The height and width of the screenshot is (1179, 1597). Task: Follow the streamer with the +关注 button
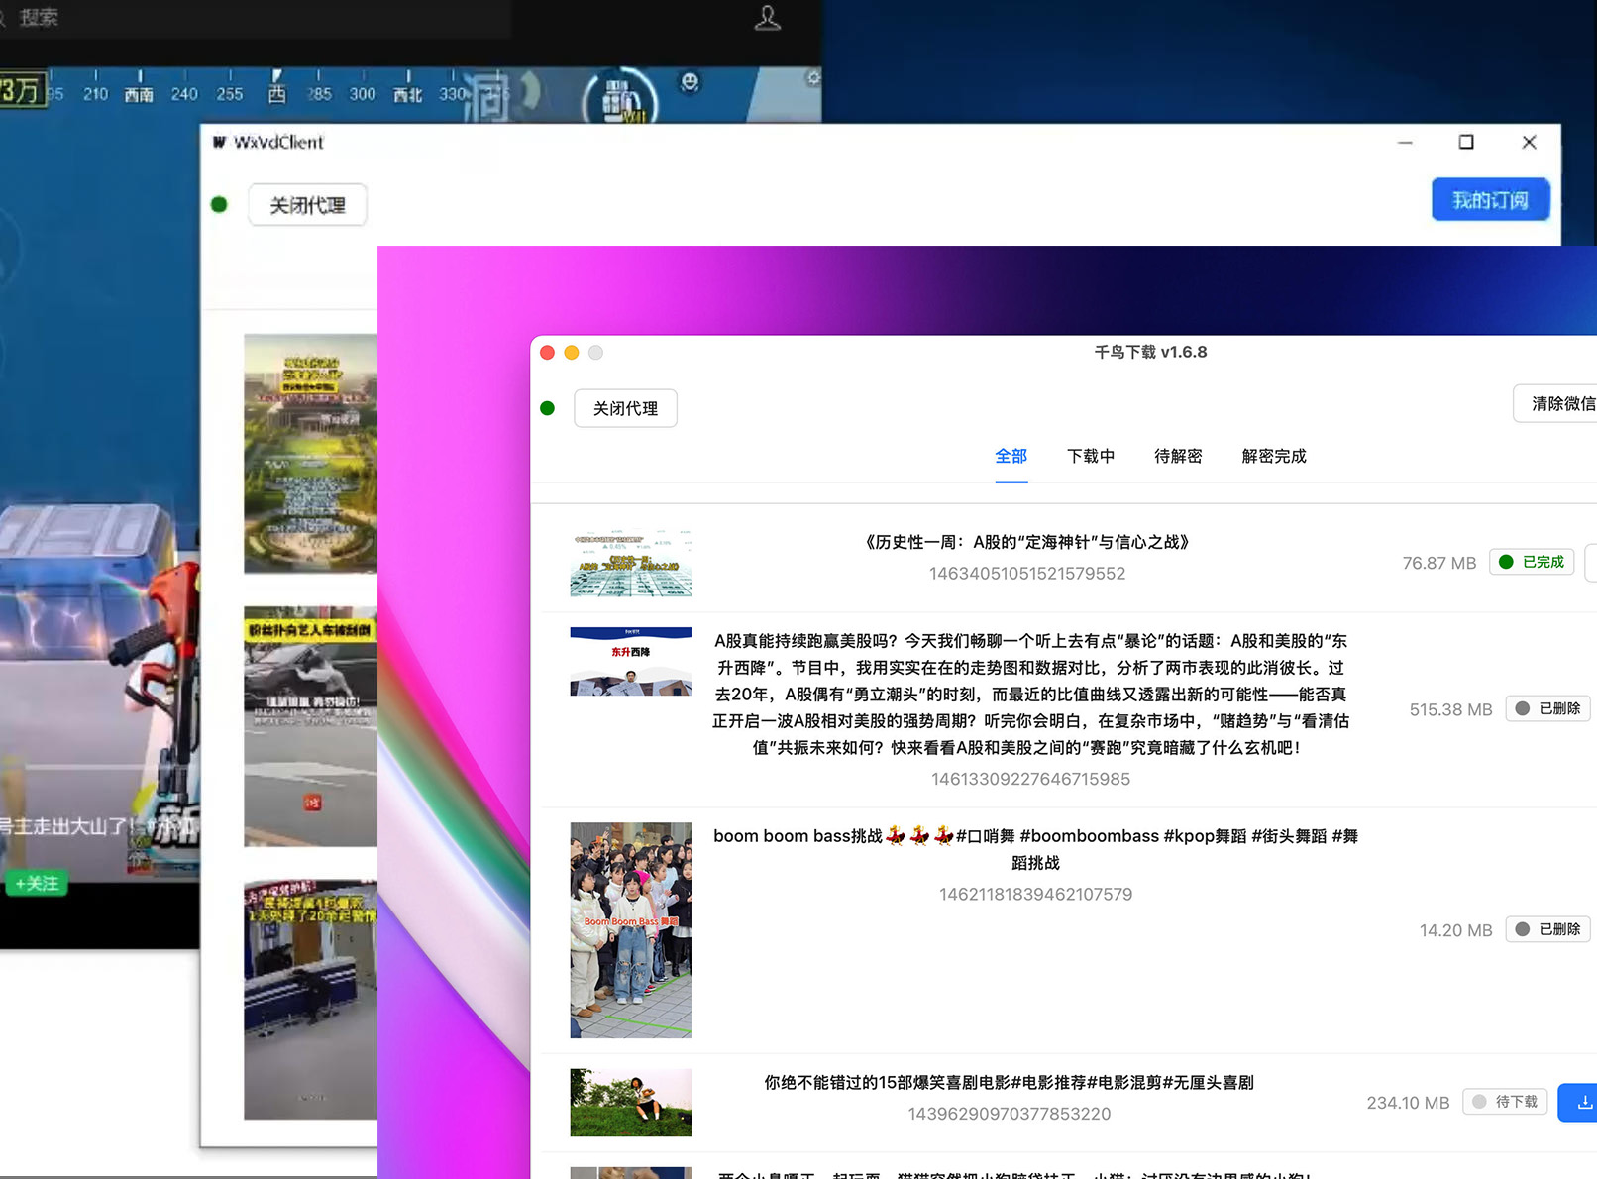37,883
